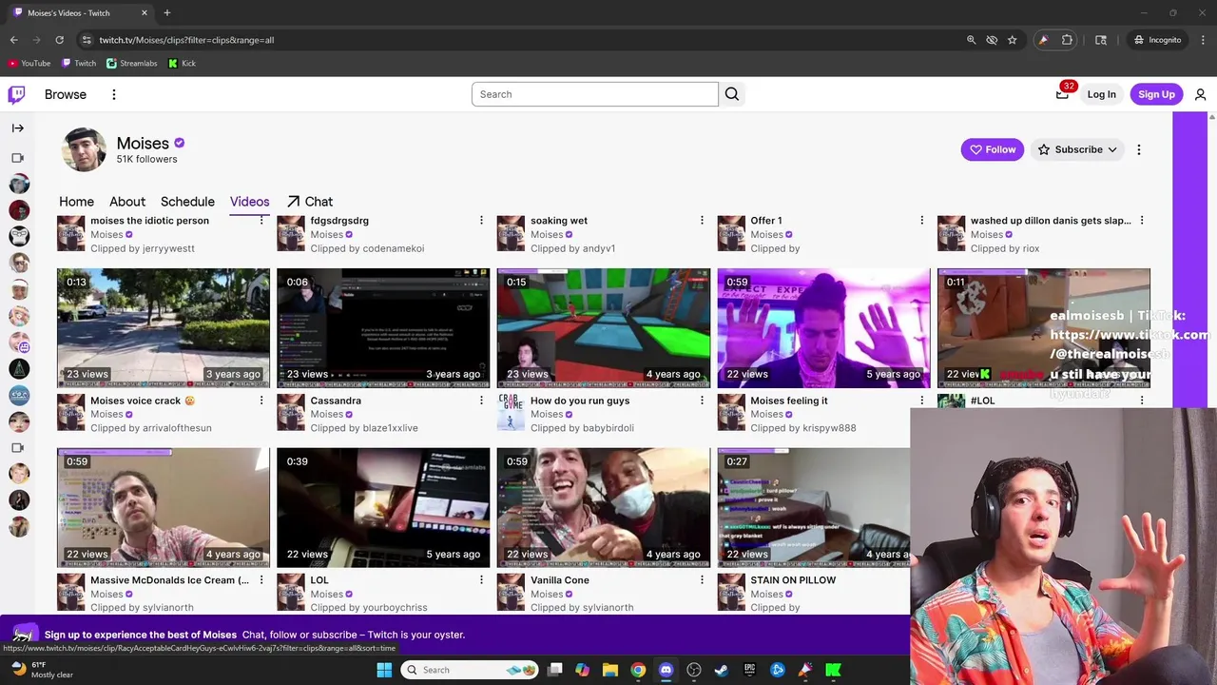The width and height of the screenshot is (1217, 685).
Task: Play the 'Cassandra' clip thumbnail
Action: coord(383,328)
